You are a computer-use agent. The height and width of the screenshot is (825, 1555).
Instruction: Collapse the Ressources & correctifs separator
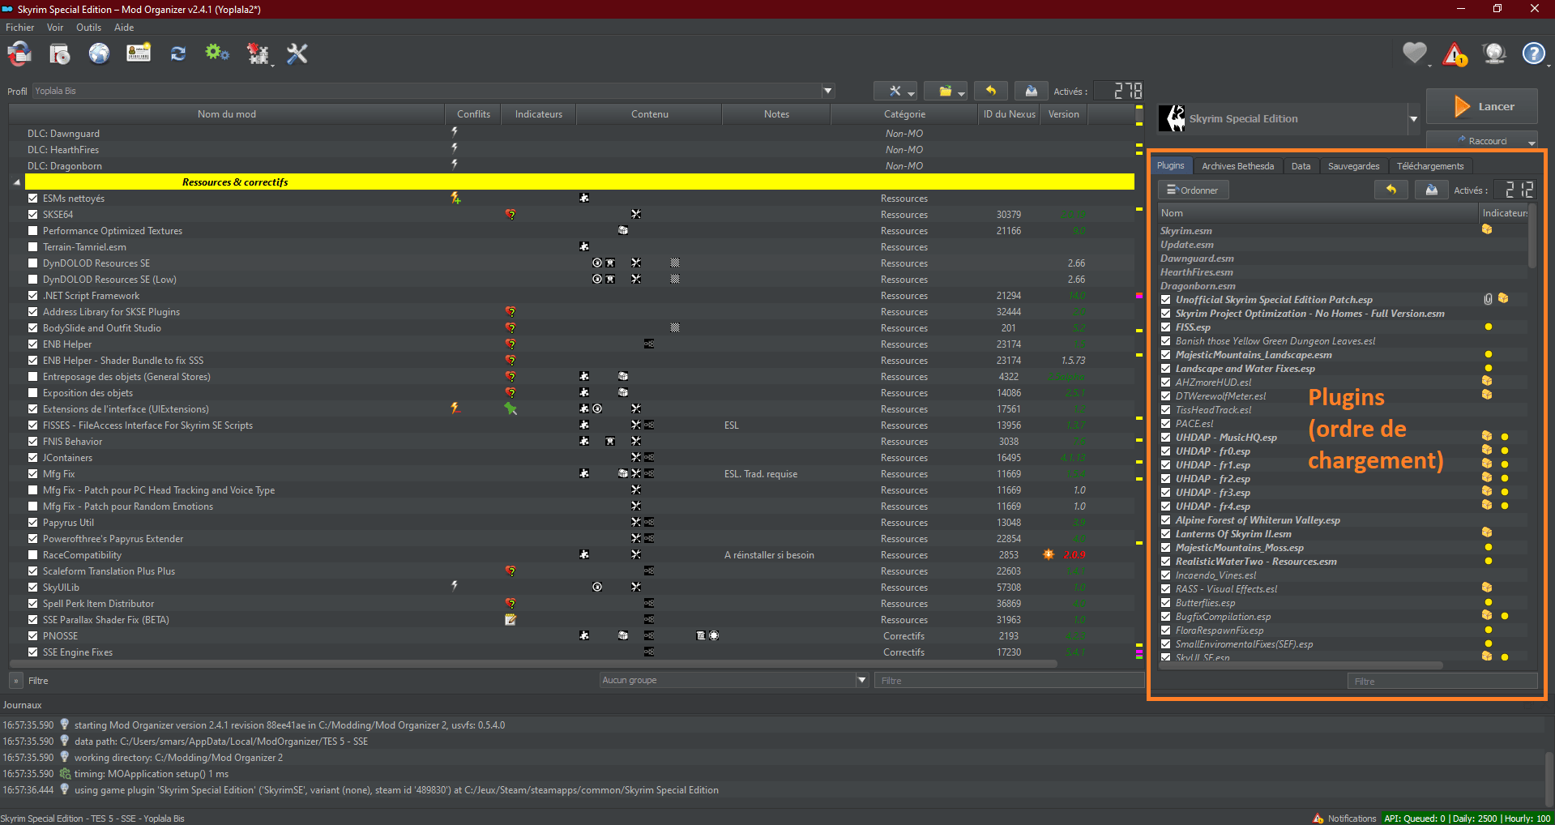click(17, 182)
